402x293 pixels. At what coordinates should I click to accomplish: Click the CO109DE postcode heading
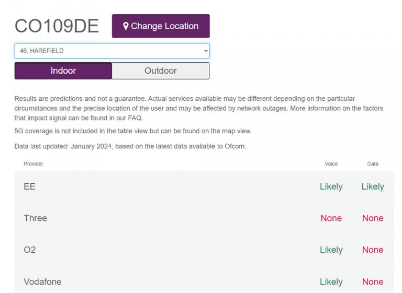click(57, 26)
